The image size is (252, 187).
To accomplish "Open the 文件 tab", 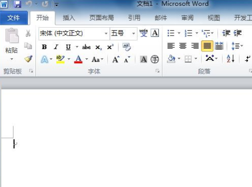I will coord(14,18).
